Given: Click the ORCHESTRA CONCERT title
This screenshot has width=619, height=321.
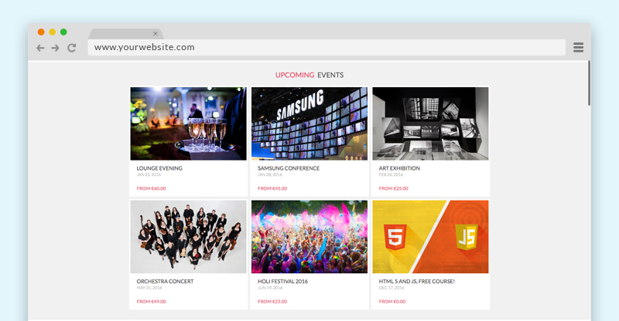Looking at the screenshot, I should [x=165, y=281].
